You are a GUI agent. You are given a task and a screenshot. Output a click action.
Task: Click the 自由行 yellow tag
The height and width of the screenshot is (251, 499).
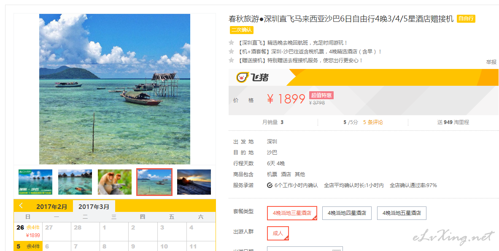click(x=466, y=18)
